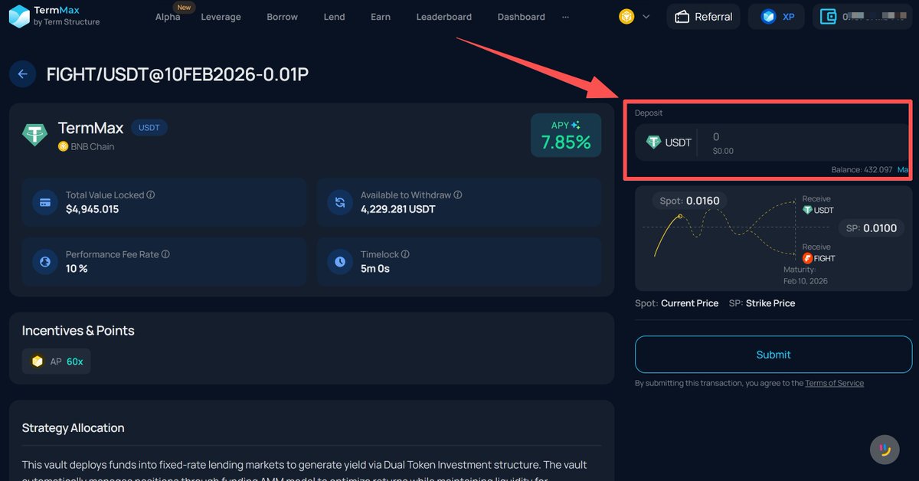Click the 7.85% APY value
Viewport: 919px width, 481px height.
pos(566,142)
